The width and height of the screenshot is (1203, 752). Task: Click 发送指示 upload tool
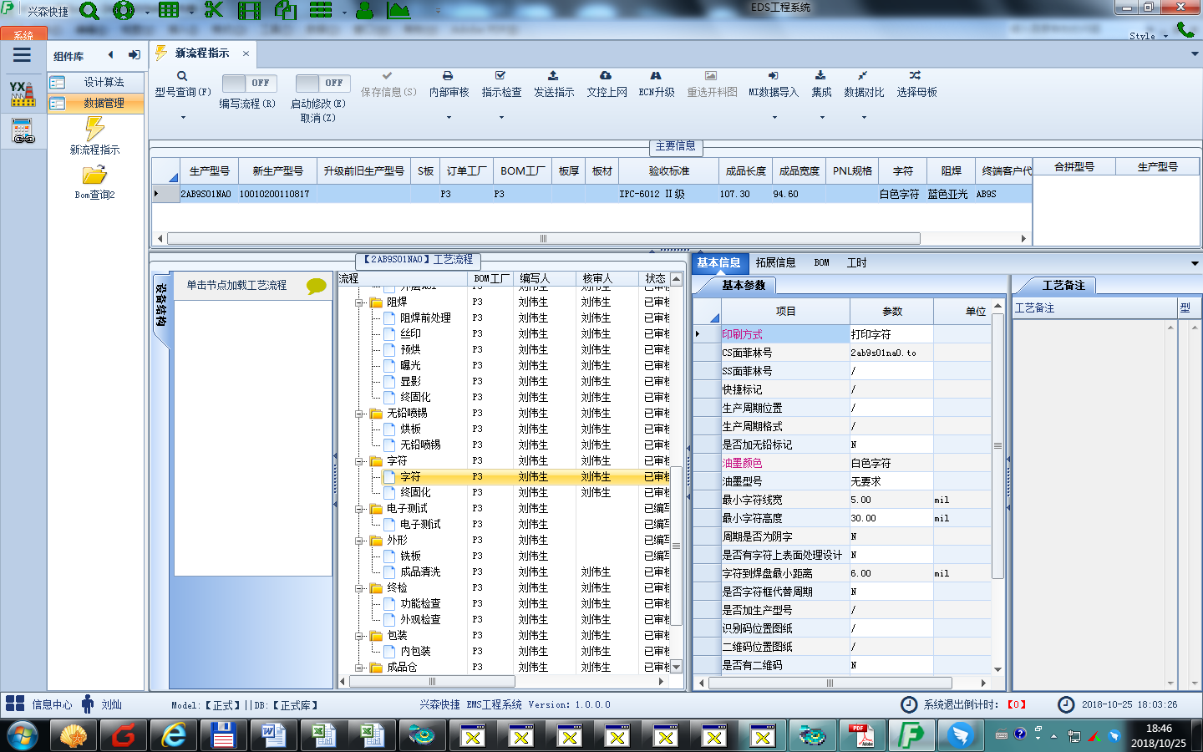click(x=554, y=84)
